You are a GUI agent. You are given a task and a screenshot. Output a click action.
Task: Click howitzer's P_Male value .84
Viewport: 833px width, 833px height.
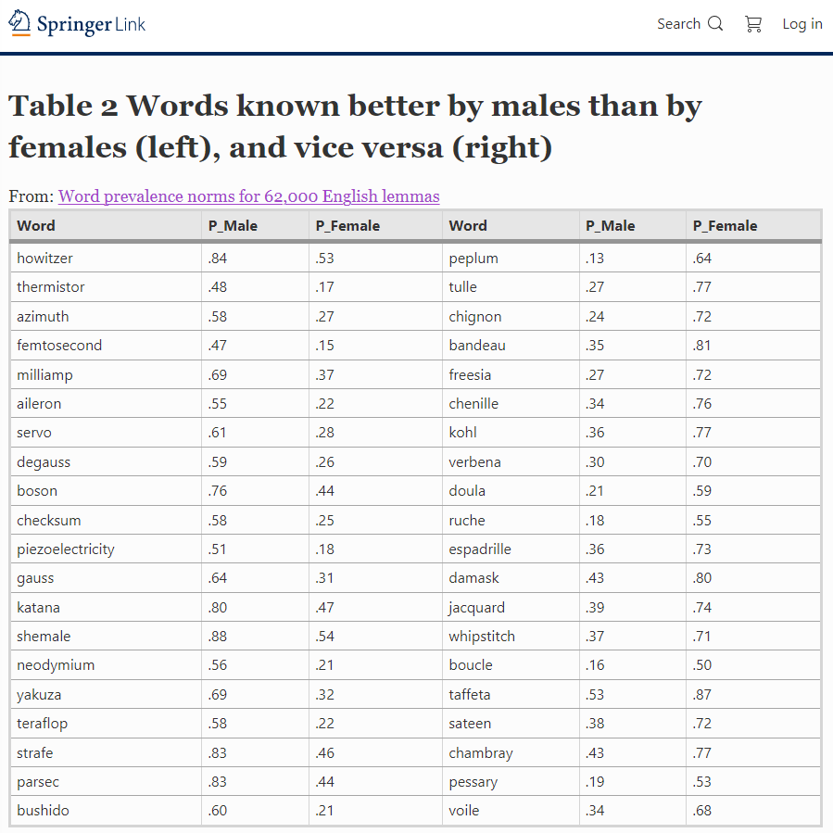(x=217, y=259)
